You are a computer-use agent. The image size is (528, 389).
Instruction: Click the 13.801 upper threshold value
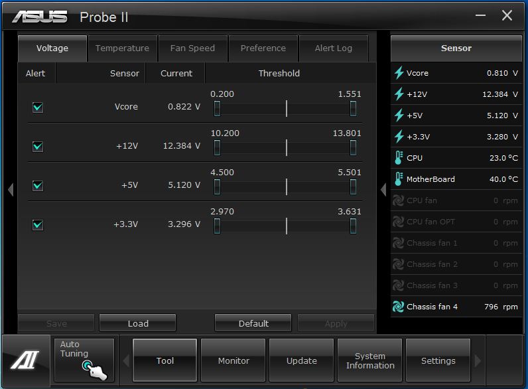[347, 133]
